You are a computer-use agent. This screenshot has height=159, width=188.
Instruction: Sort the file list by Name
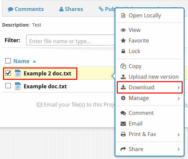pyautogui.click(x=21, y=61)
